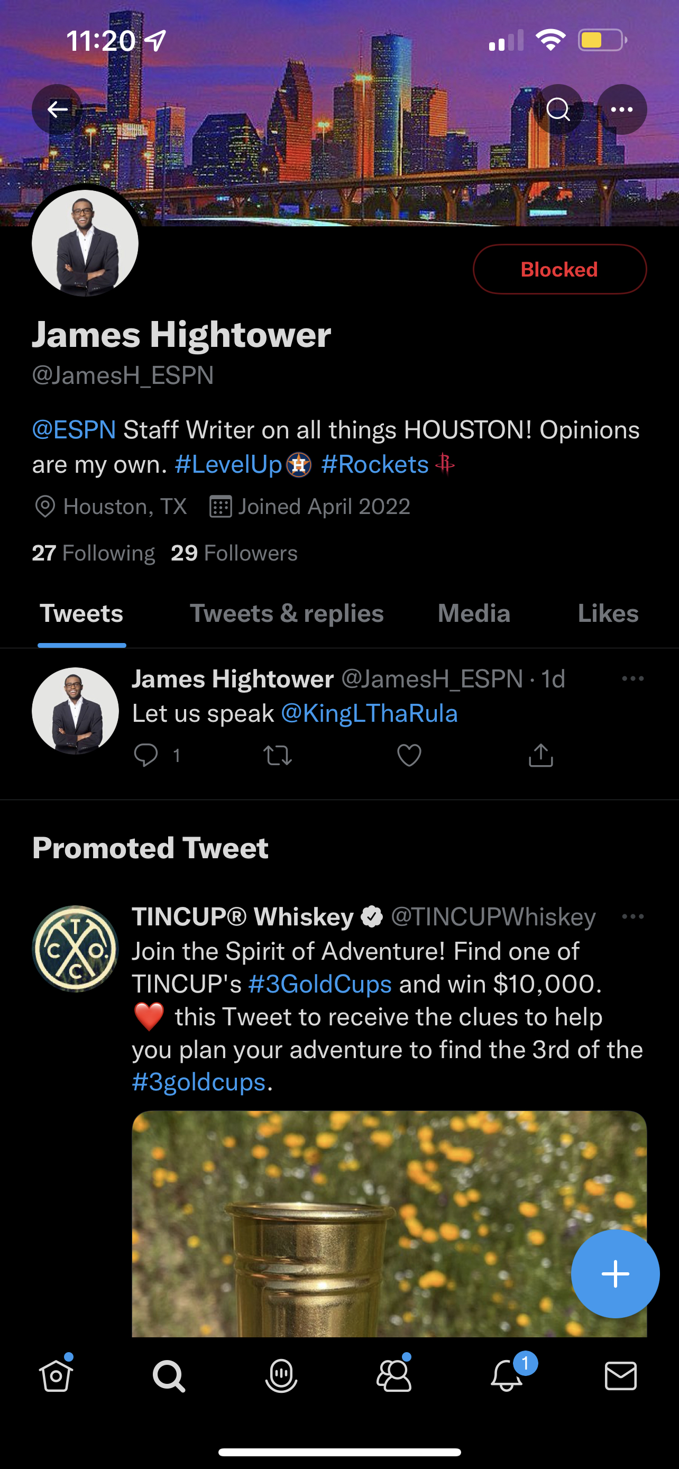
Task: Open the #Rockets hashtag link
Action: (374, 464)
